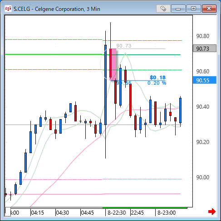Click the window title S.CELG - Celgene Corporation
This screenshot has width=221, height=221.
click(x=57, y=9)
